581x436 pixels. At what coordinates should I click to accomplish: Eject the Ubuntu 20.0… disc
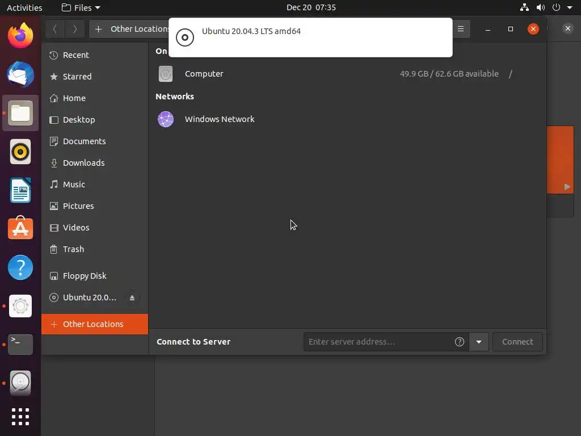point(132,297)
